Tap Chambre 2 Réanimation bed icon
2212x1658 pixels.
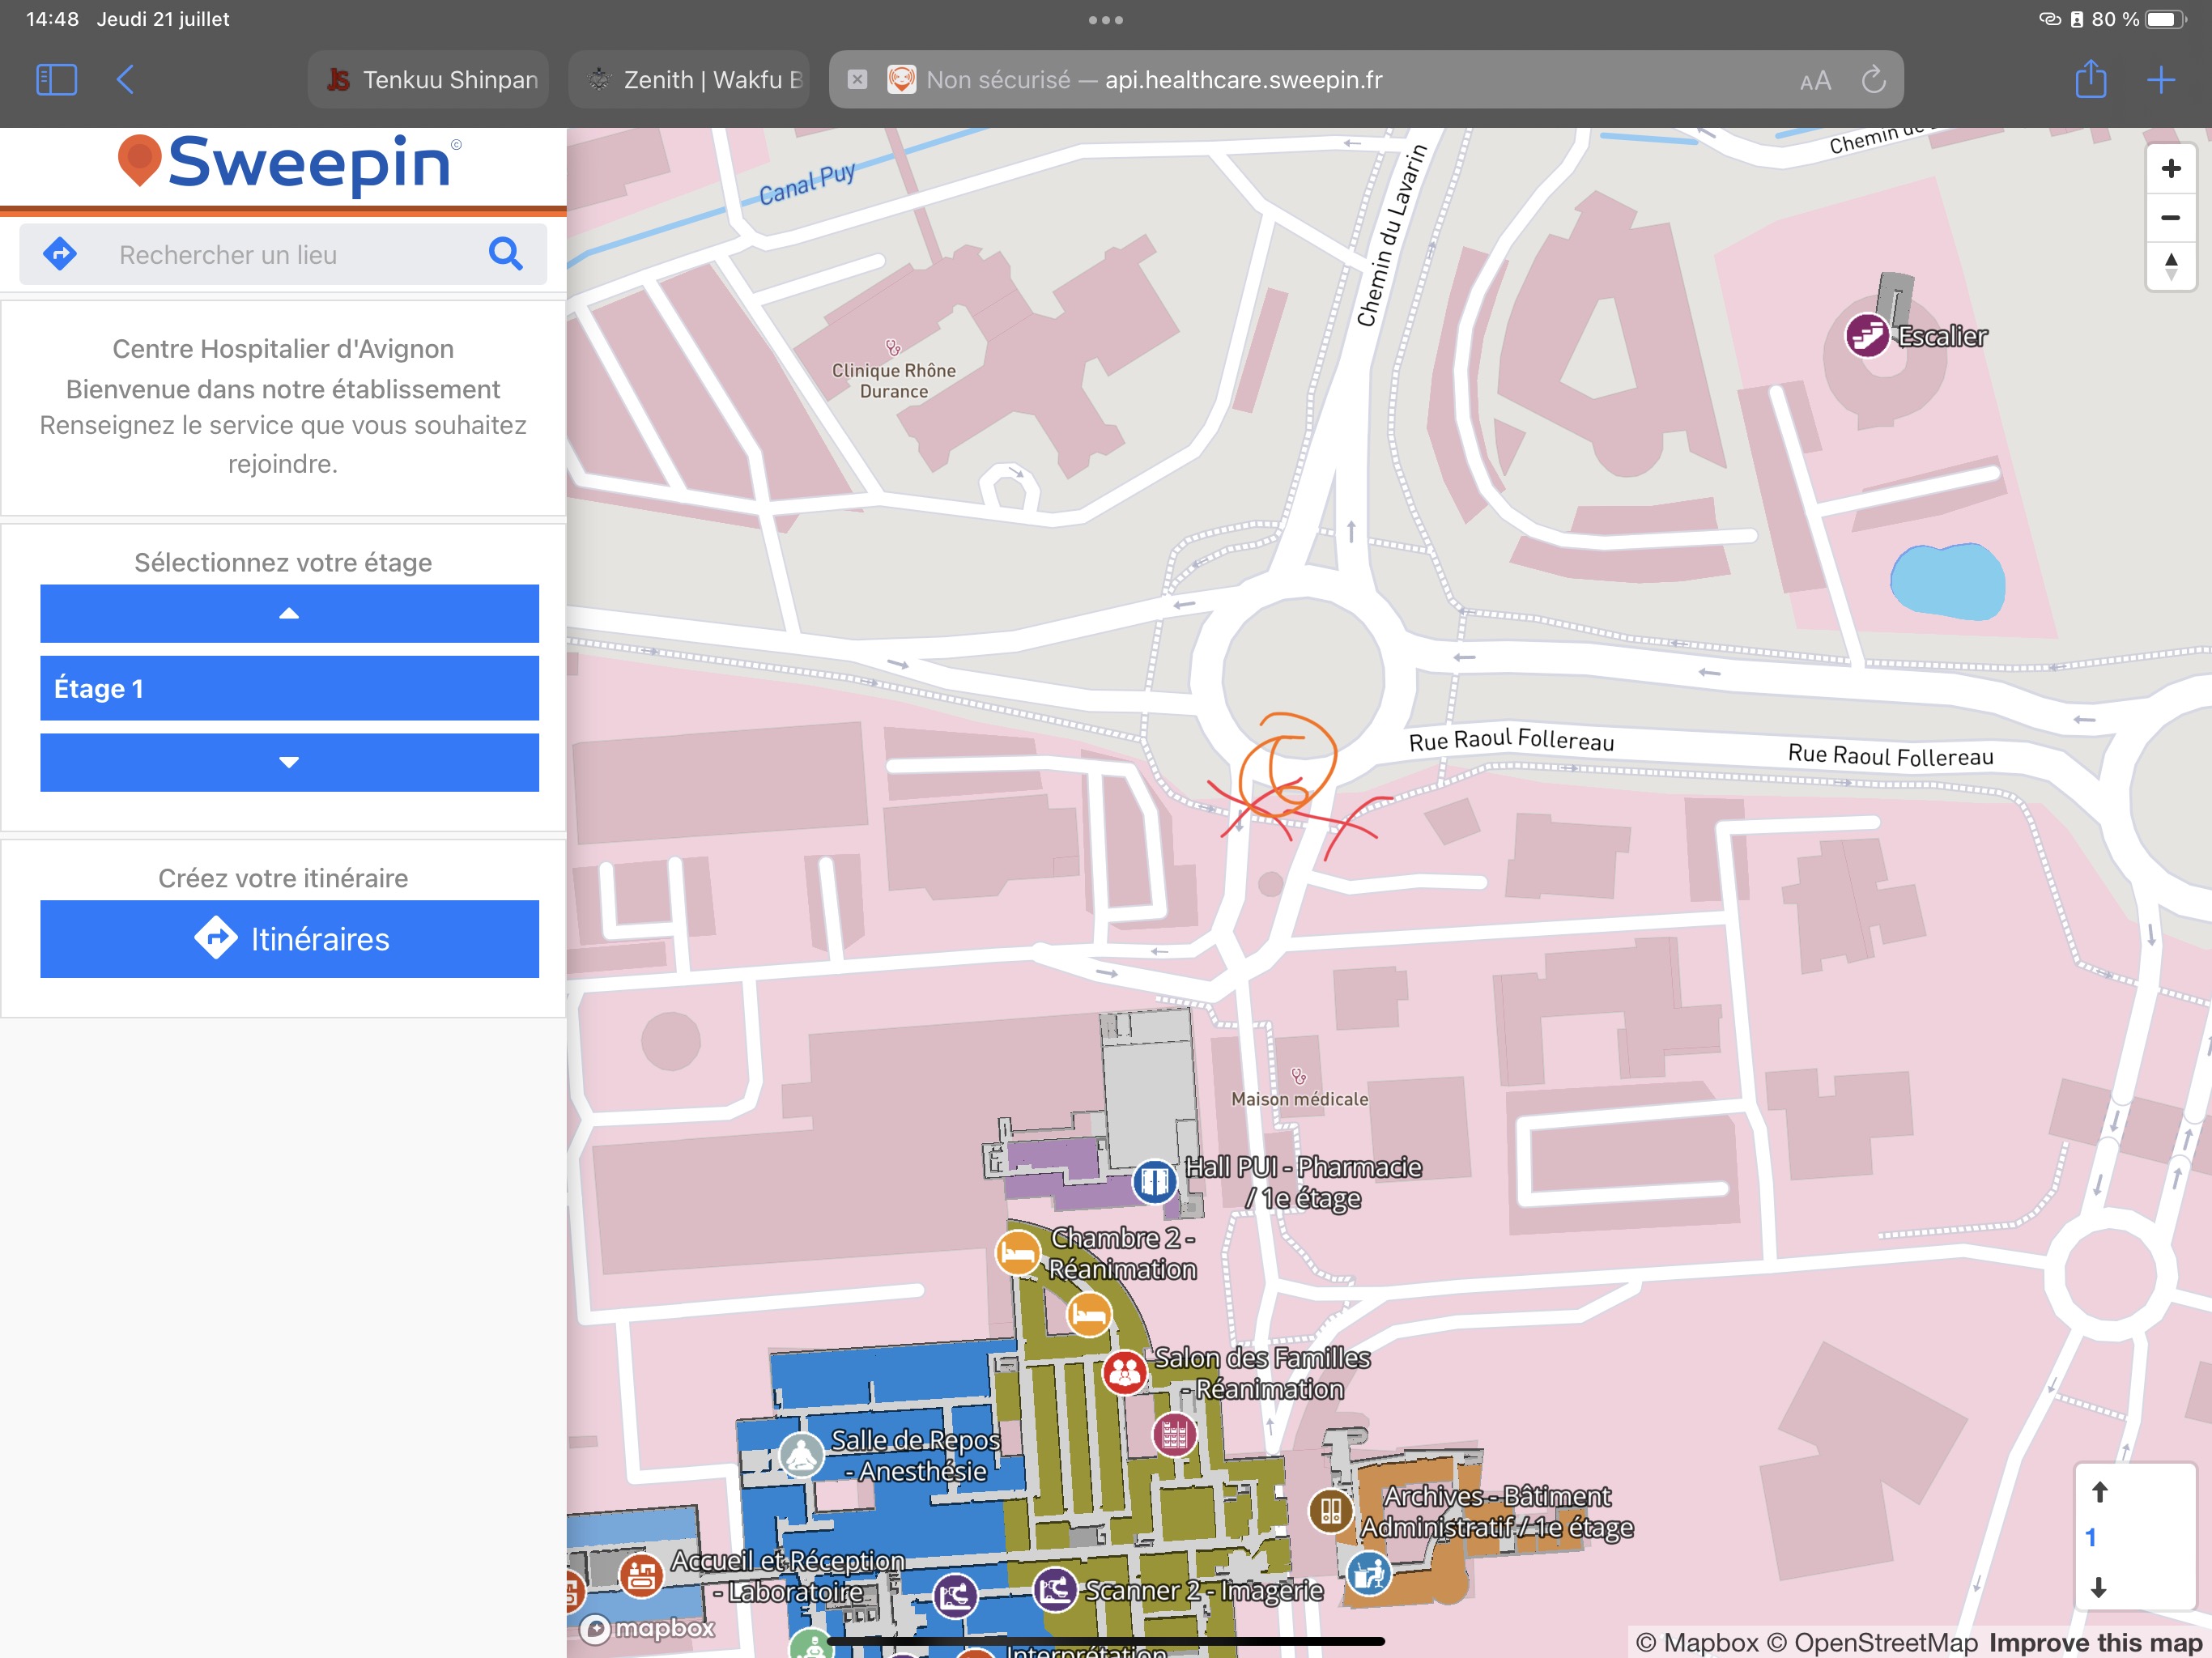[1018, 1252]
